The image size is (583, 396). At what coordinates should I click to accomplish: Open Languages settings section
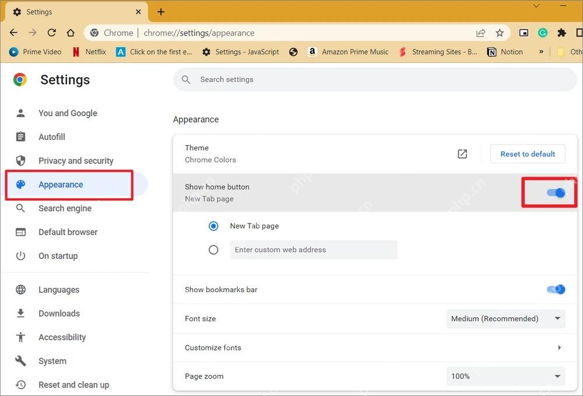click(x=59, y=290)
